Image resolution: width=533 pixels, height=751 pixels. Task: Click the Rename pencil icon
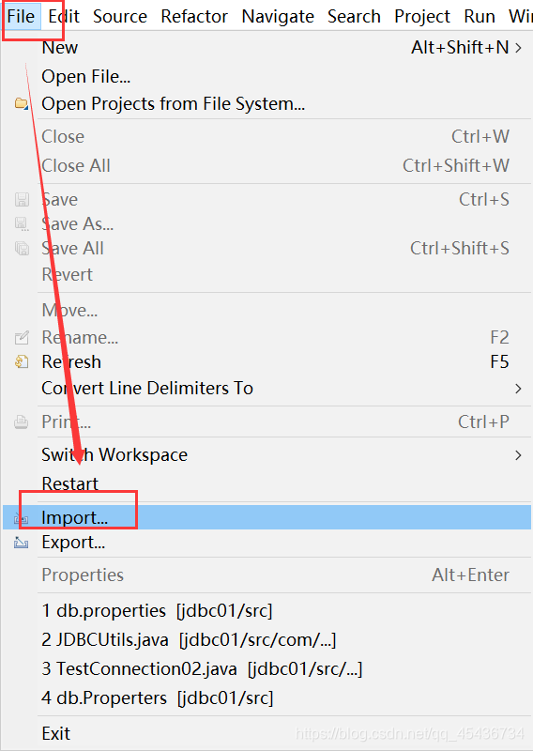22,338
